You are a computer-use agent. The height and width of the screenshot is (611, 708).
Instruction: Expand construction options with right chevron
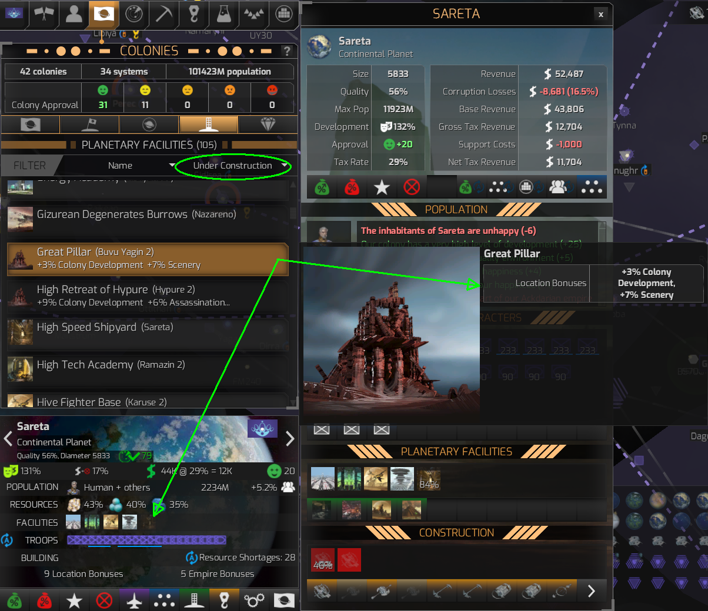(592, 591)
